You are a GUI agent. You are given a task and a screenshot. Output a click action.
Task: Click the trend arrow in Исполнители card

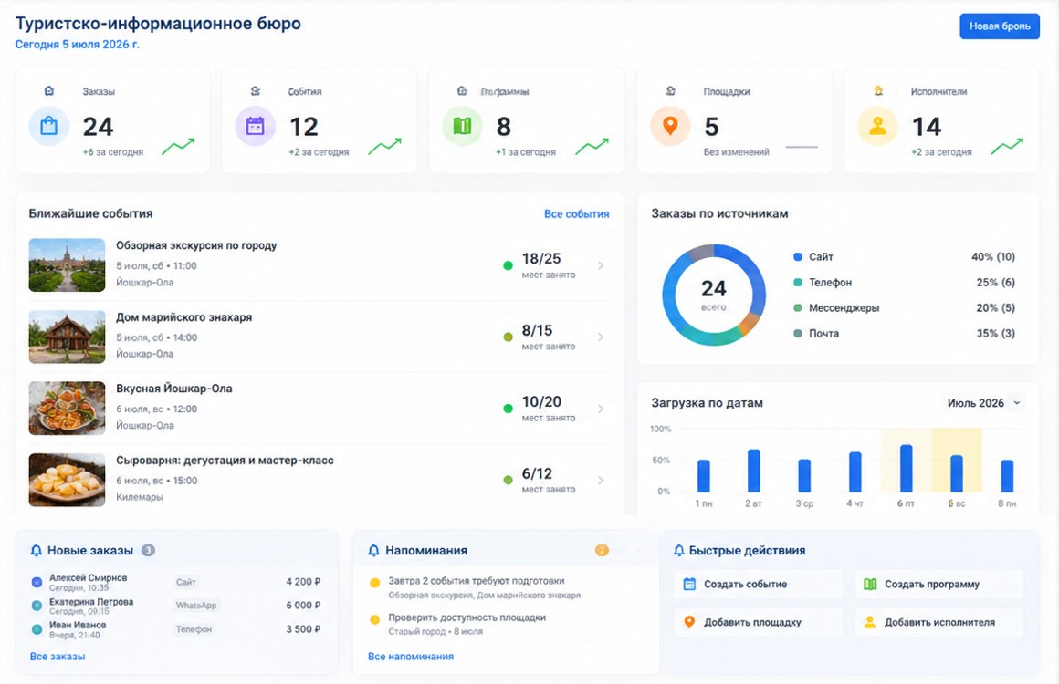click(x=1007, y=147)
